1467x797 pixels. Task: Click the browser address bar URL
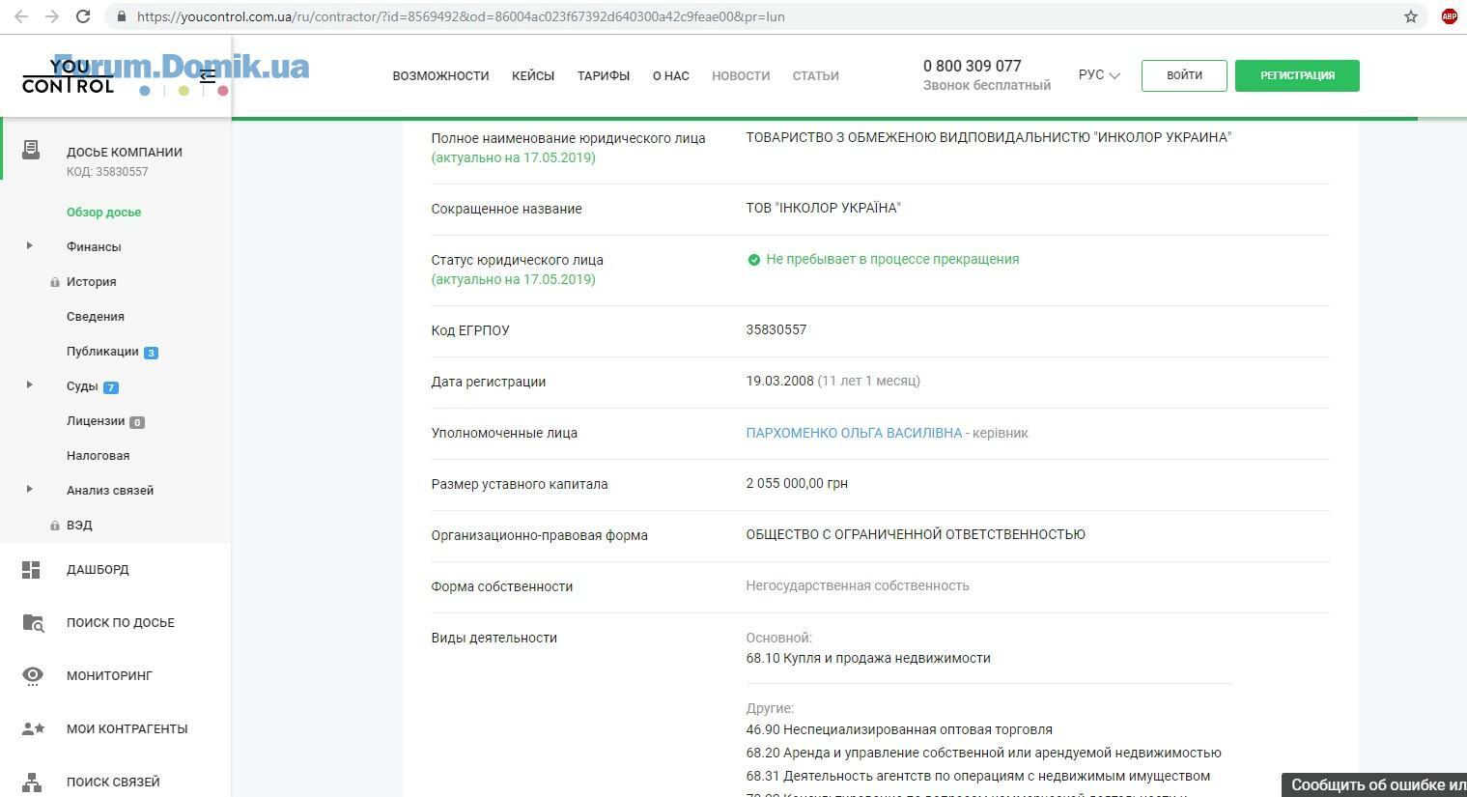460,16
